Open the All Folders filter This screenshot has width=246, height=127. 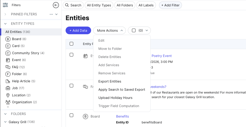[x=125, y=5]
